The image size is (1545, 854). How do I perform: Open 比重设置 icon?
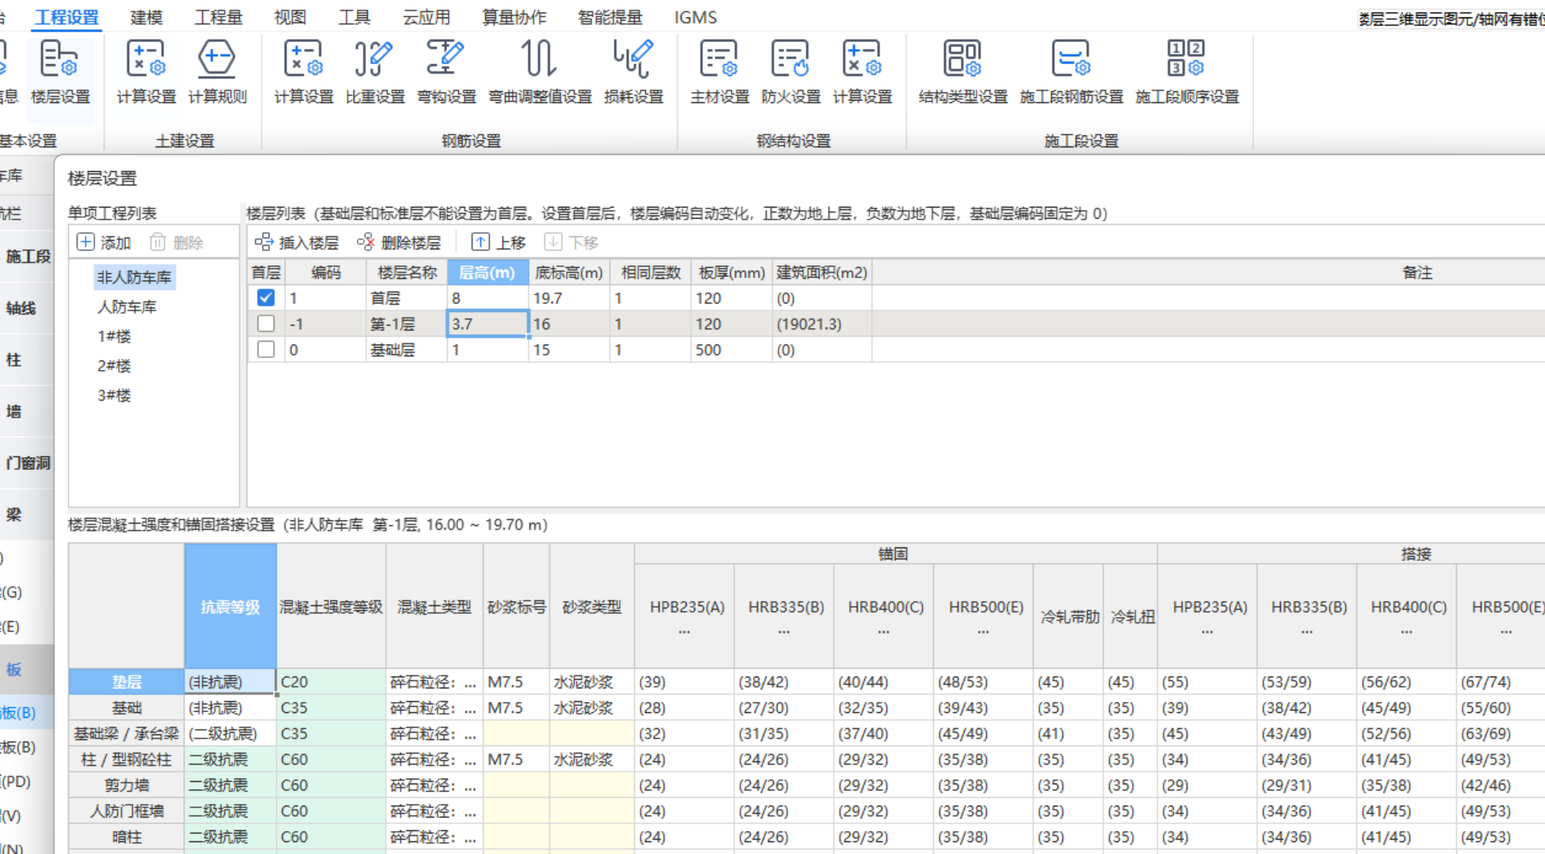[x=375, y=73]
